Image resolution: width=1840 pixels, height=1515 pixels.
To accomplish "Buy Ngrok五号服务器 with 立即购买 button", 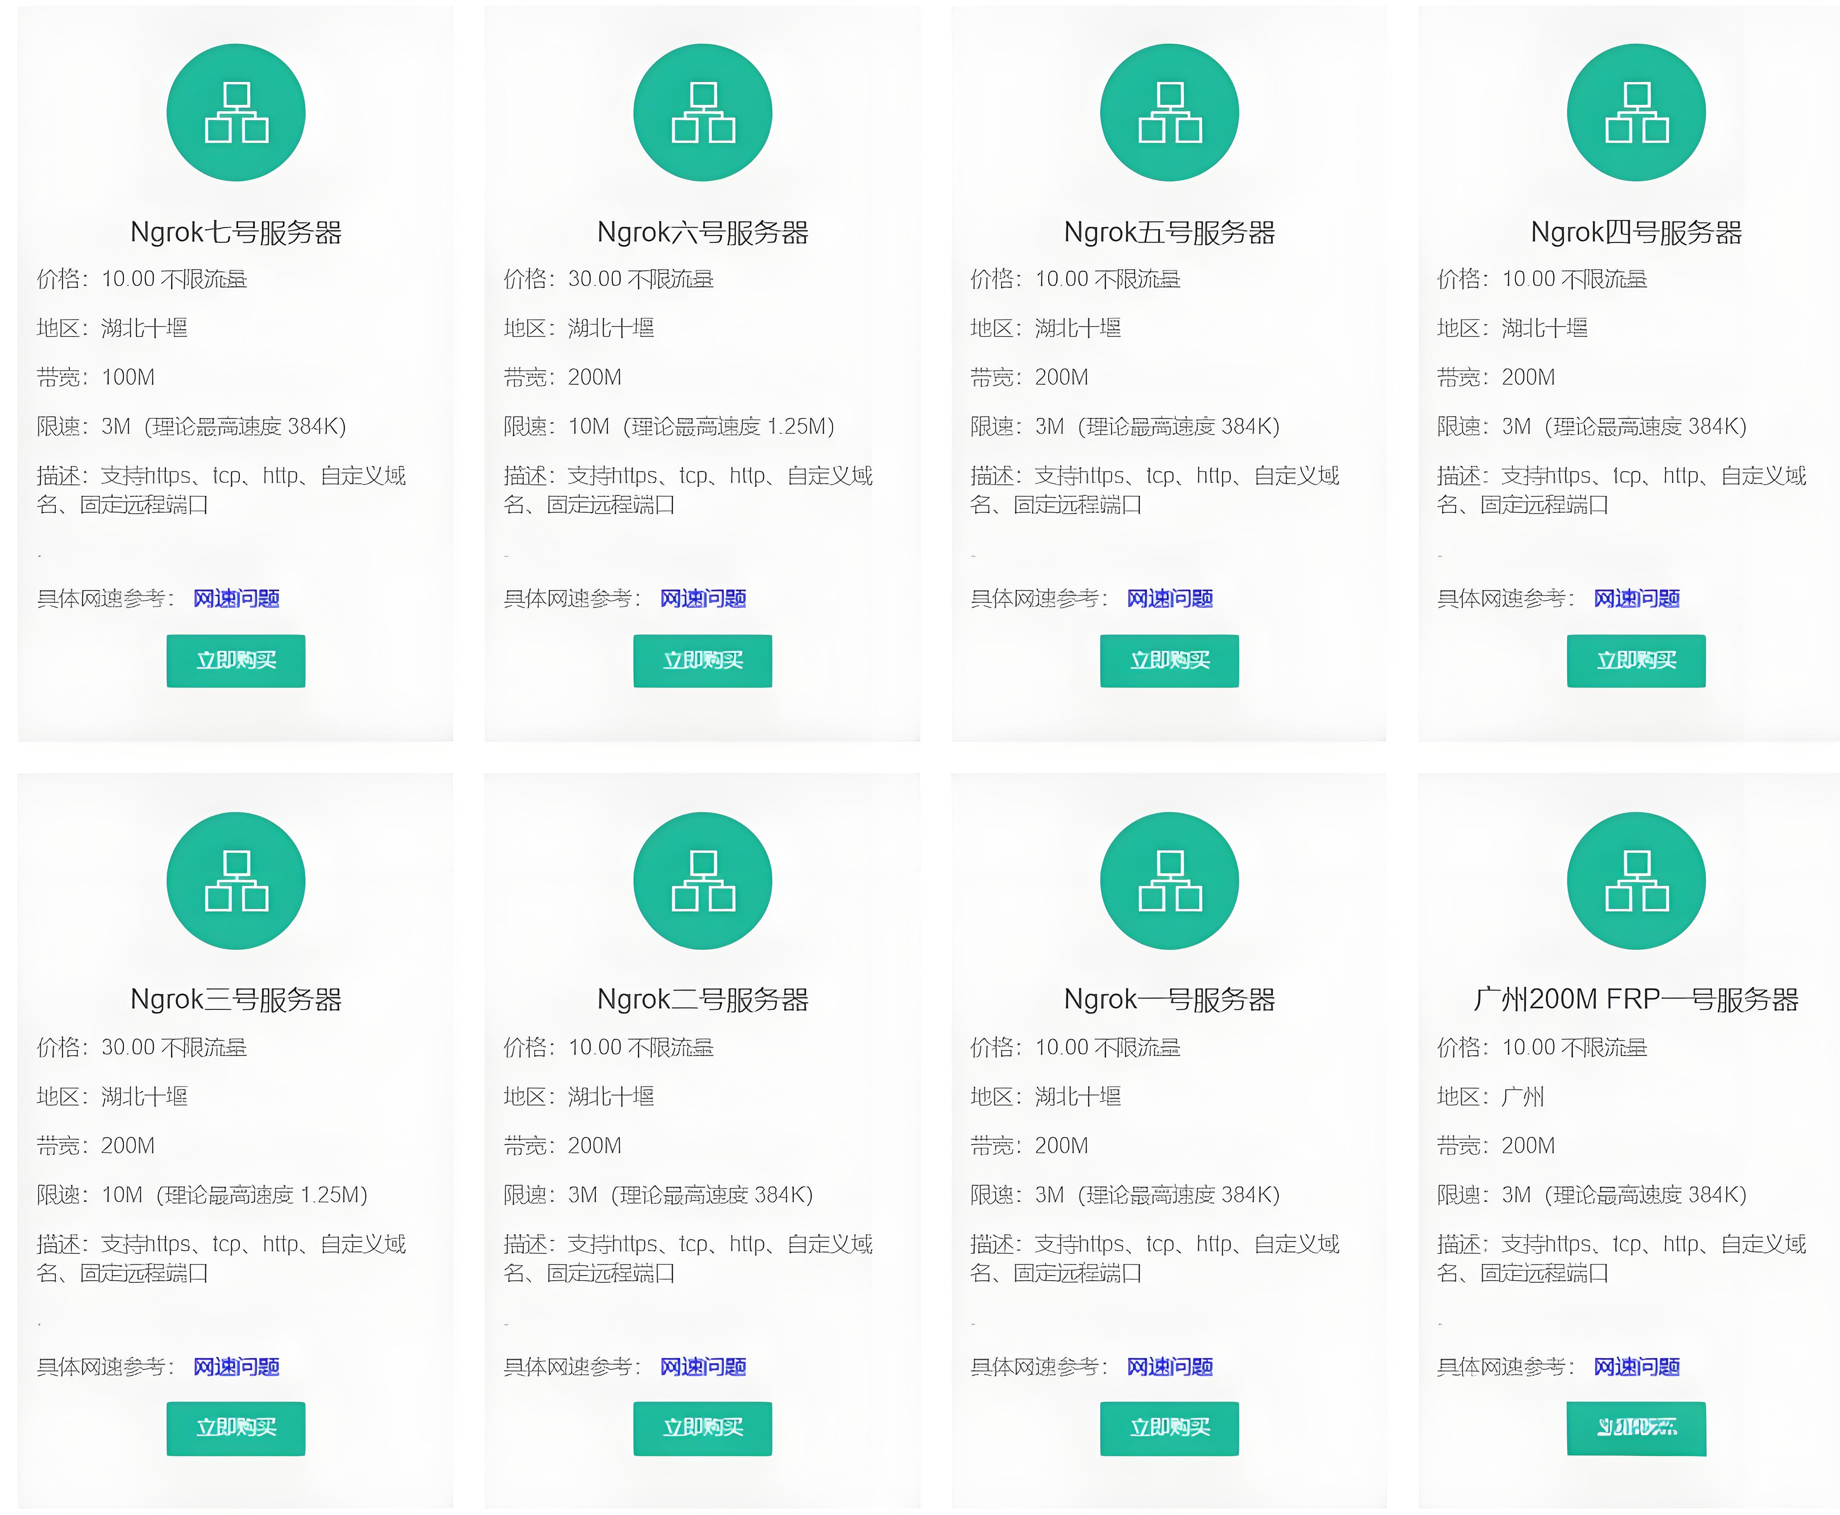I will 1169,661.
